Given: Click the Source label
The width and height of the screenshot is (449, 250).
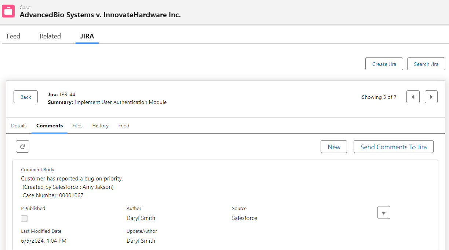Looking at the screenshot, I should point(239,208).
